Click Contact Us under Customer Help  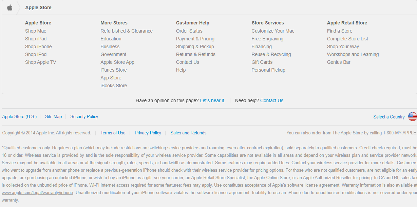coord(188,62)
